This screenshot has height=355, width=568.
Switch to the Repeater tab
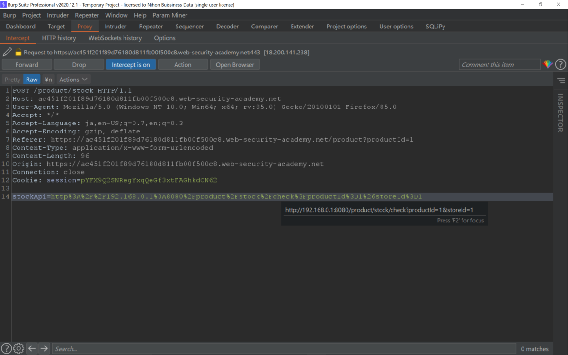point(151,27)
